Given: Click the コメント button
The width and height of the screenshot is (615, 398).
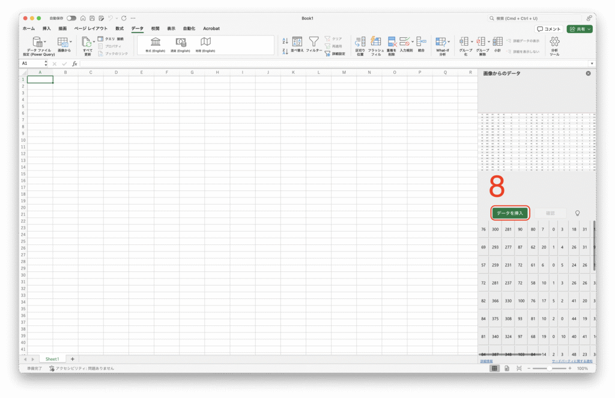Looking at the screenshot, I should coord(549,29).
